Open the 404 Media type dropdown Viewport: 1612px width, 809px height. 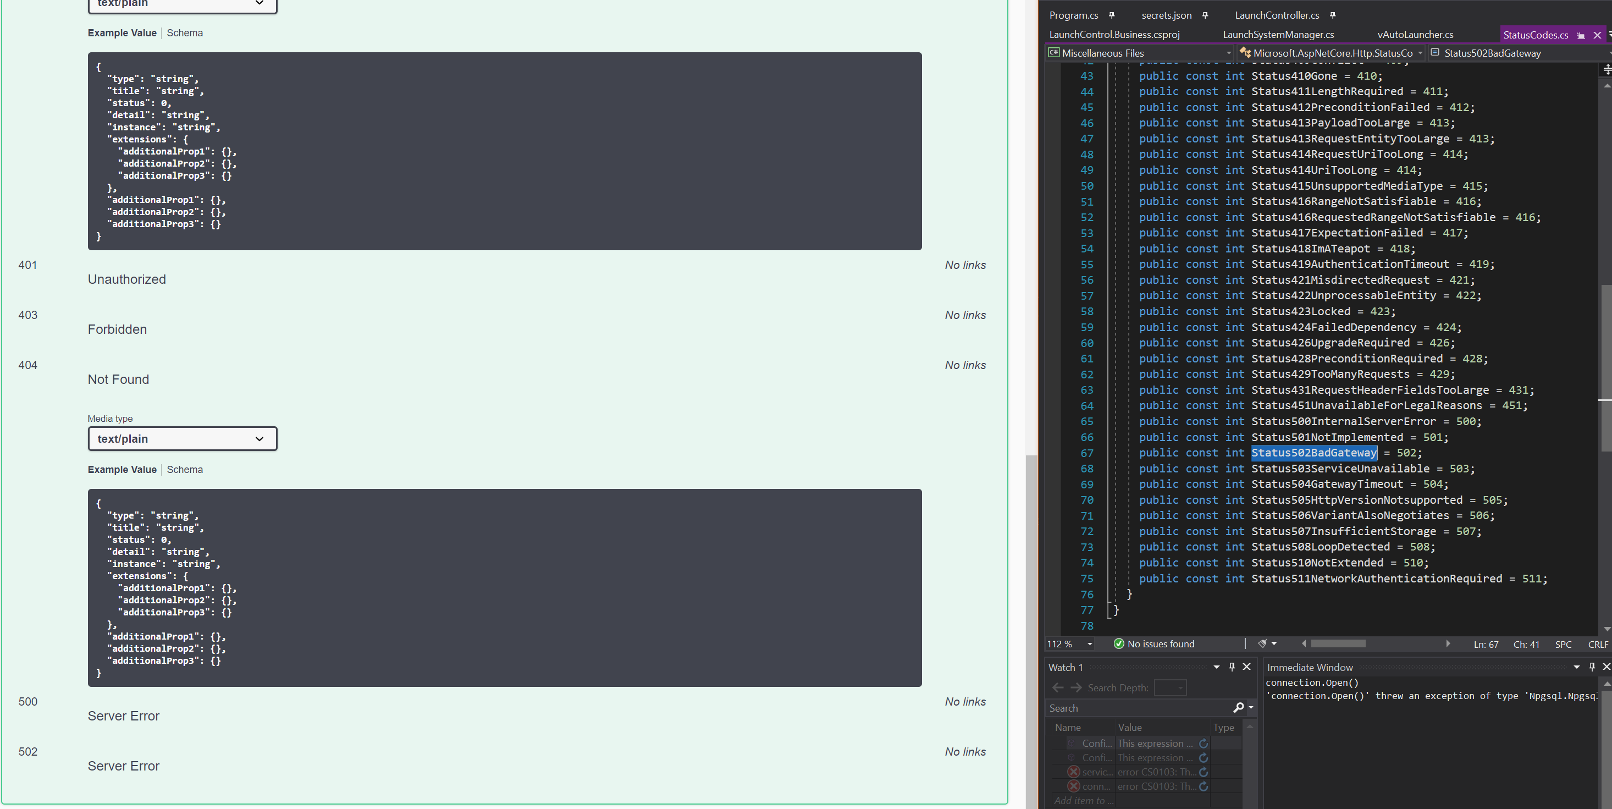click(x=182, y=438)
